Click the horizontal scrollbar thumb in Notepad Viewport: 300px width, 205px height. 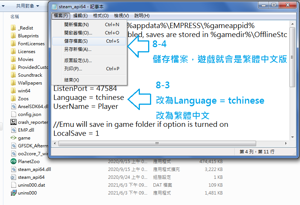click(157, 143)
